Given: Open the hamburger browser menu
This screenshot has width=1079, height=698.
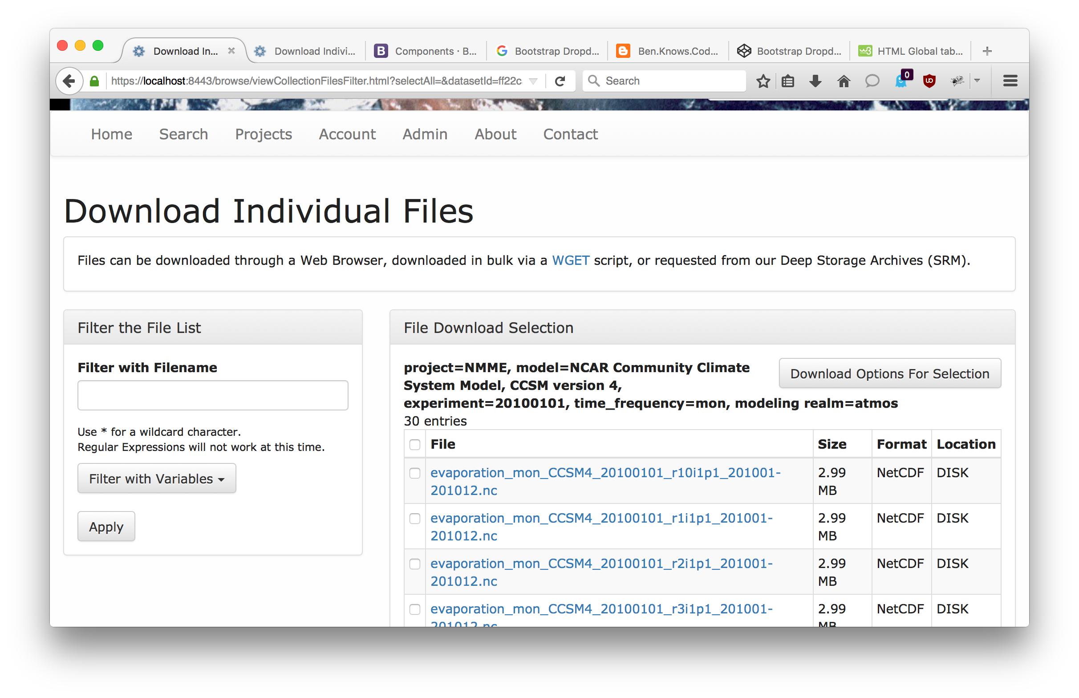Looking at the screenshot, I should point(1010,81).
